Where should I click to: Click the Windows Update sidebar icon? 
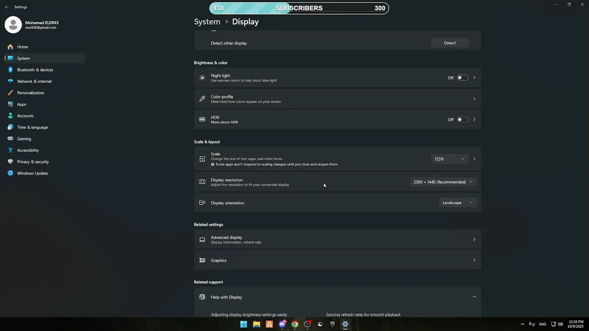(x=10, y=173)
